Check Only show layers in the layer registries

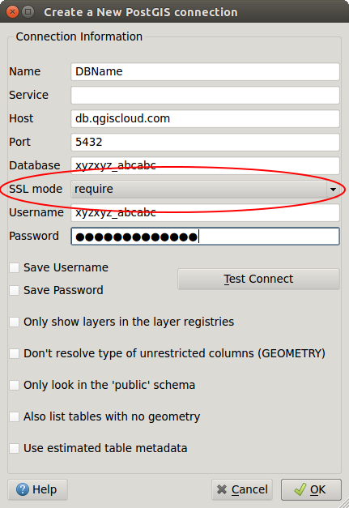[x=15, y=322]
